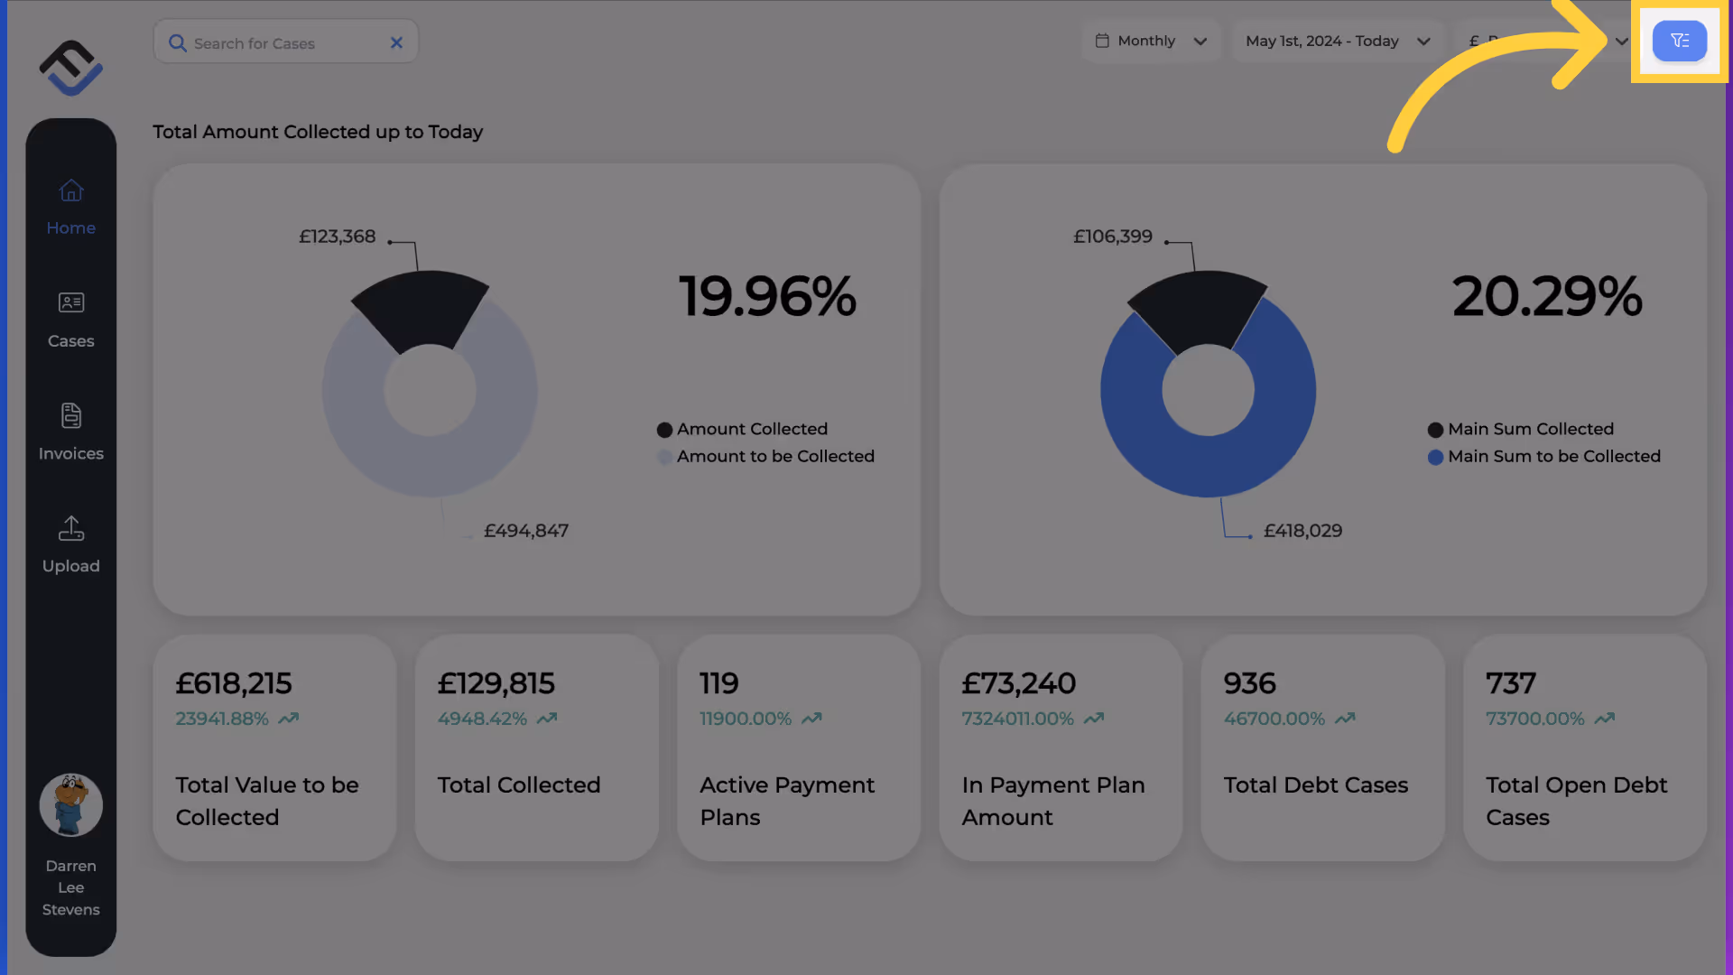Toggle the Main Sum Collected legend entry
1733x975 pixels.
coord(1521,430)
